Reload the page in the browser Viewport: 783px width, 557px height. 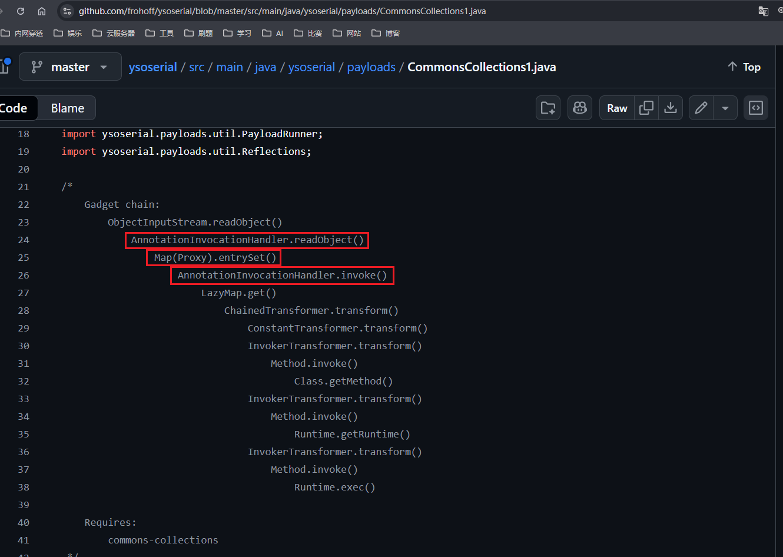tap(21, 11)
